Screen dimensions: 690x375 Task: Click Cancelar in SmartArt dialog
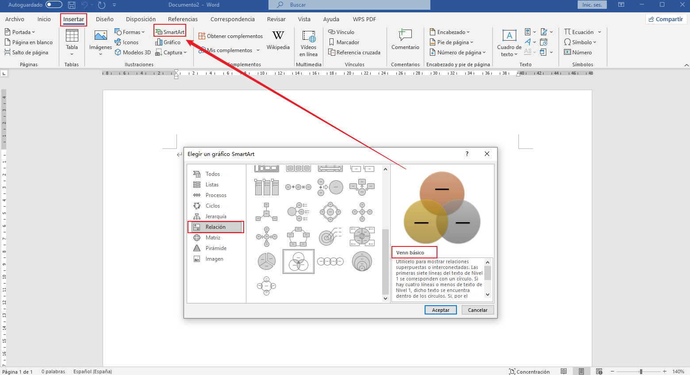click(478, 310)
